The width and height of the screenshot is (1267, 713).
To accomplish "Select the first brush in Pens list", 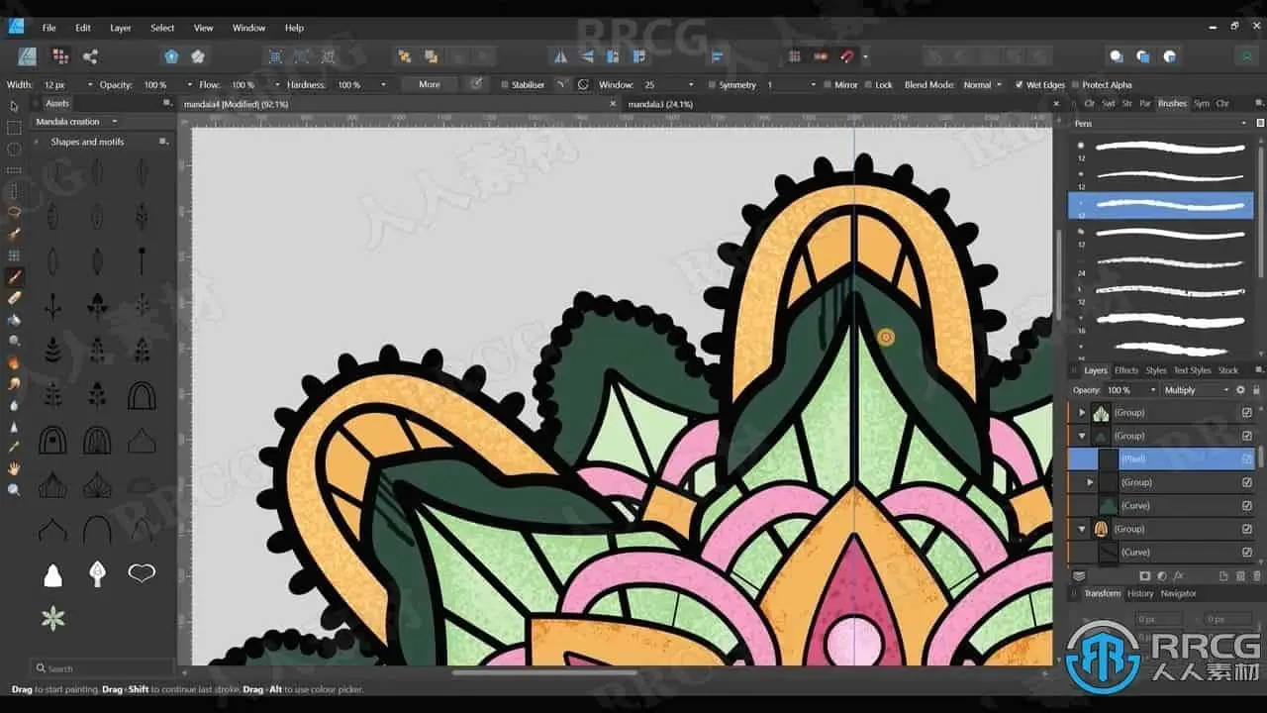I will coord(1169,148).
